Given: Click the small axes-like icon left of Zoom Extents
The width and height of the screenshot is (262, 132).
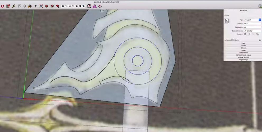Looking at the screenshot, I should (x=36, y=6).
